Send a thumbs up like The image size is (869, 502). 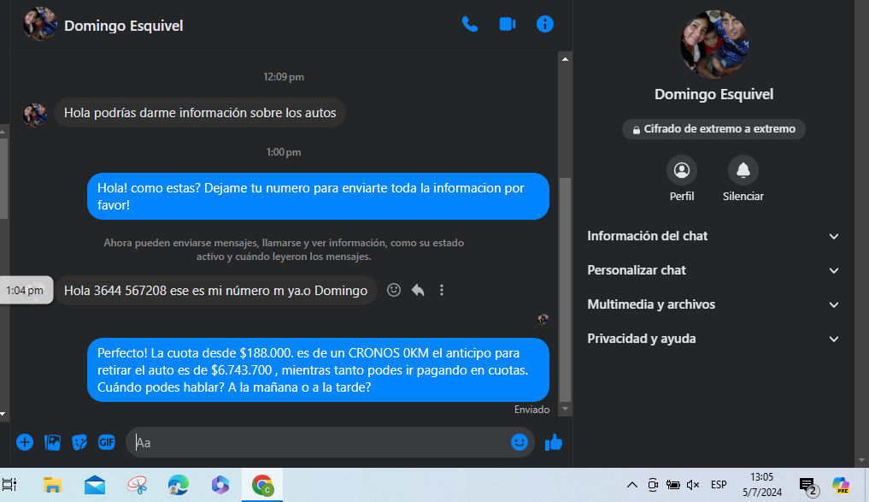coord(554,442)
